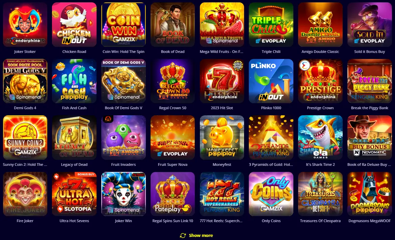Image resolution: width=395 pixels, height=240 pixels.
Task: Open the Legacy of Dead game tile
Action: (74, 137)
